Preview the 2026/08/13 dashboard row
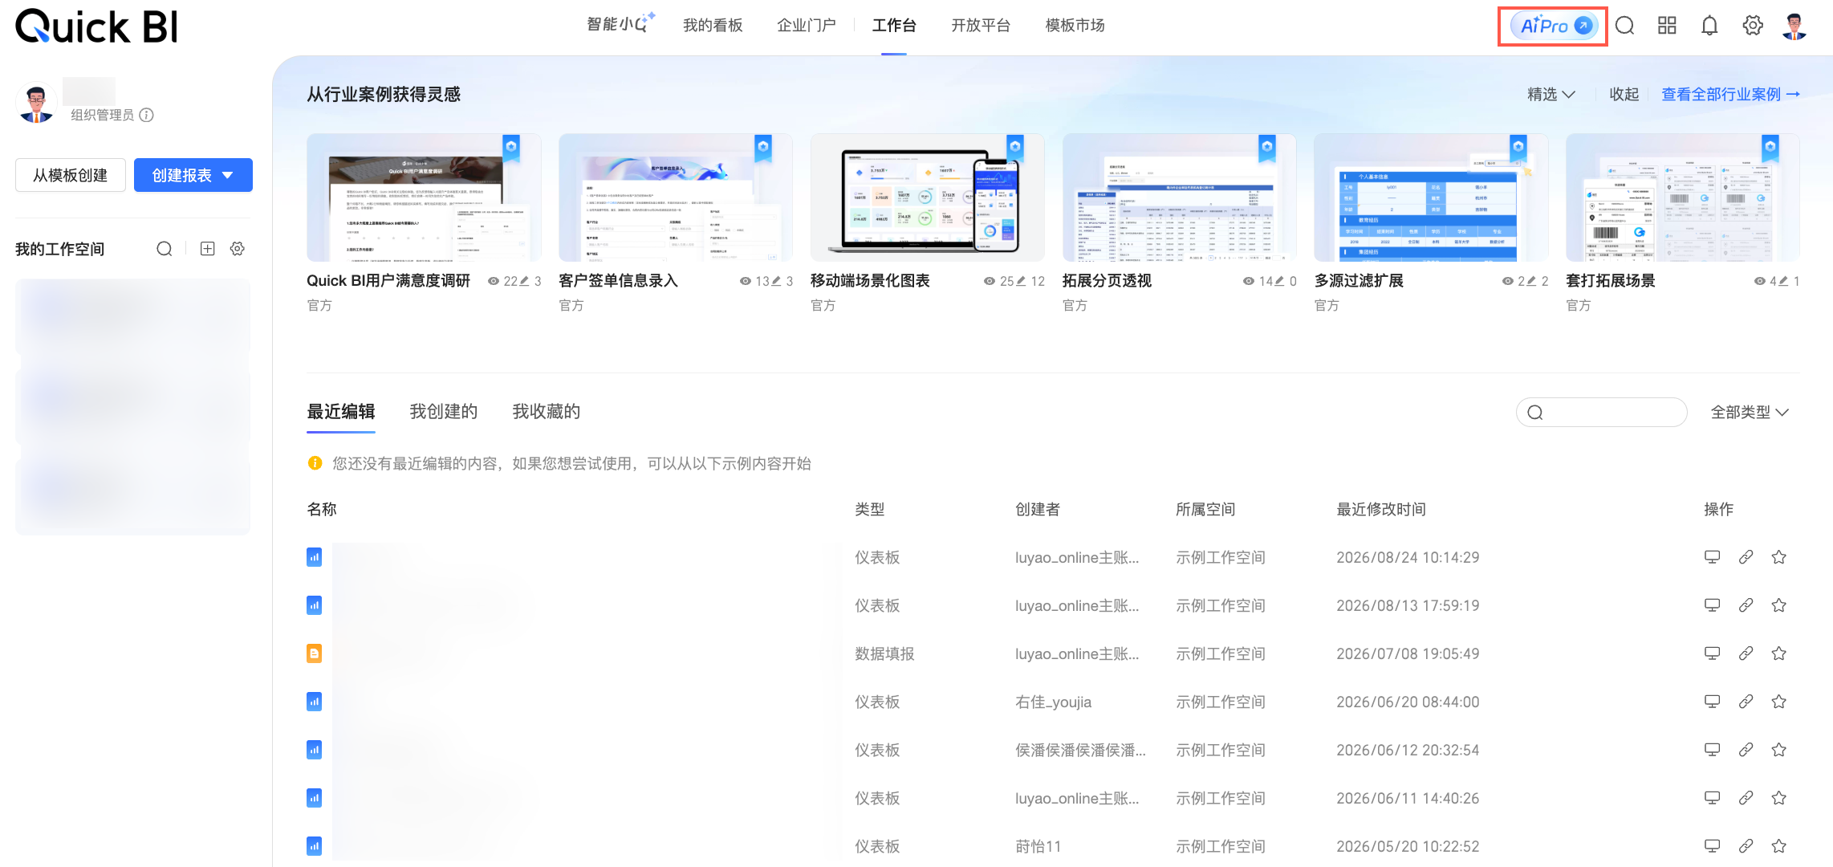Screen dimensions: 1833x867 pyautogui.click(x=1712, y=605)
